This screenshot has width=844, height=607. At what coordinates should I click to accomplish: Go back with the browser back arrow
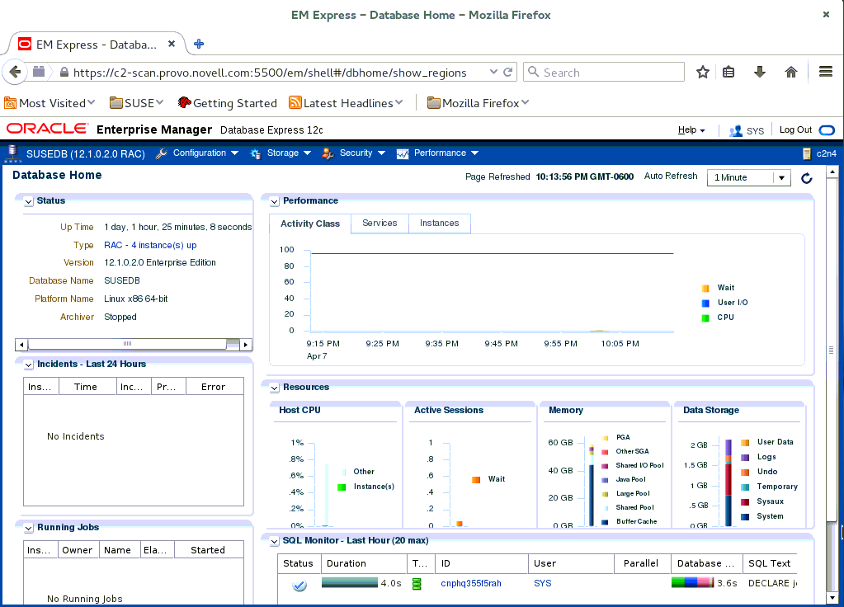pos(15,72)
